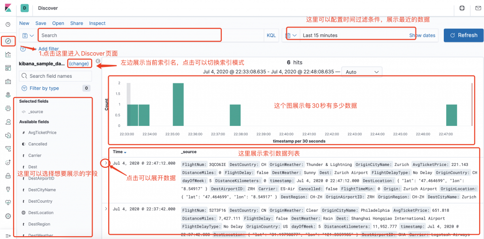Open Dev Tools wrench icon
484x239 pixels.
point(8,189)
